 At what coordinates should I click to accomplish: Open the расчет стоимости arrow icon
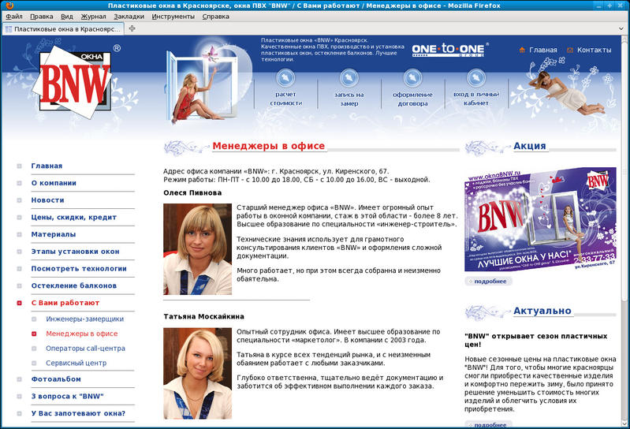[x=285, y=77]
